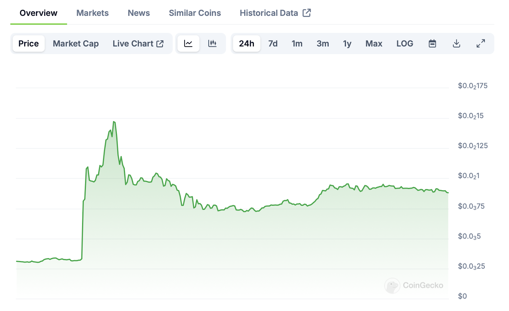Click the $0.0₂15 axis label
Image resolution: width=509 pixels, height=311 pixels.
coord(471,116)
